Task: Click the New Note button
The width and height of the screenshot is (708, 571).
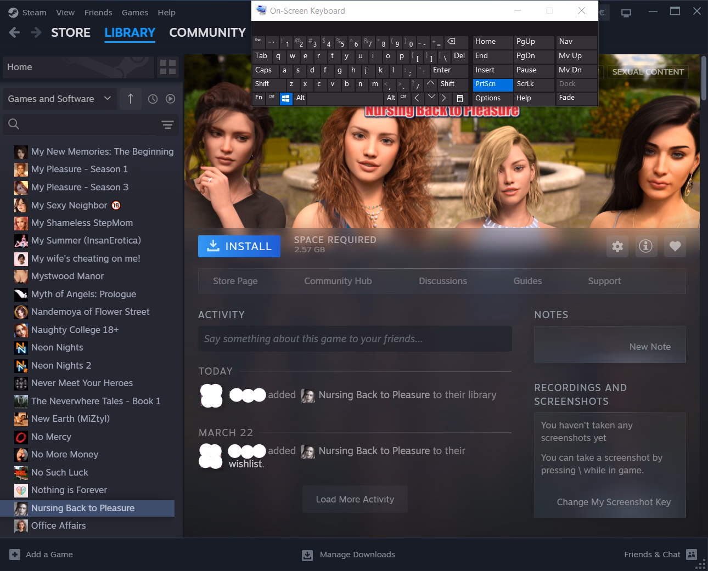Action: click(x=650, y=347)
